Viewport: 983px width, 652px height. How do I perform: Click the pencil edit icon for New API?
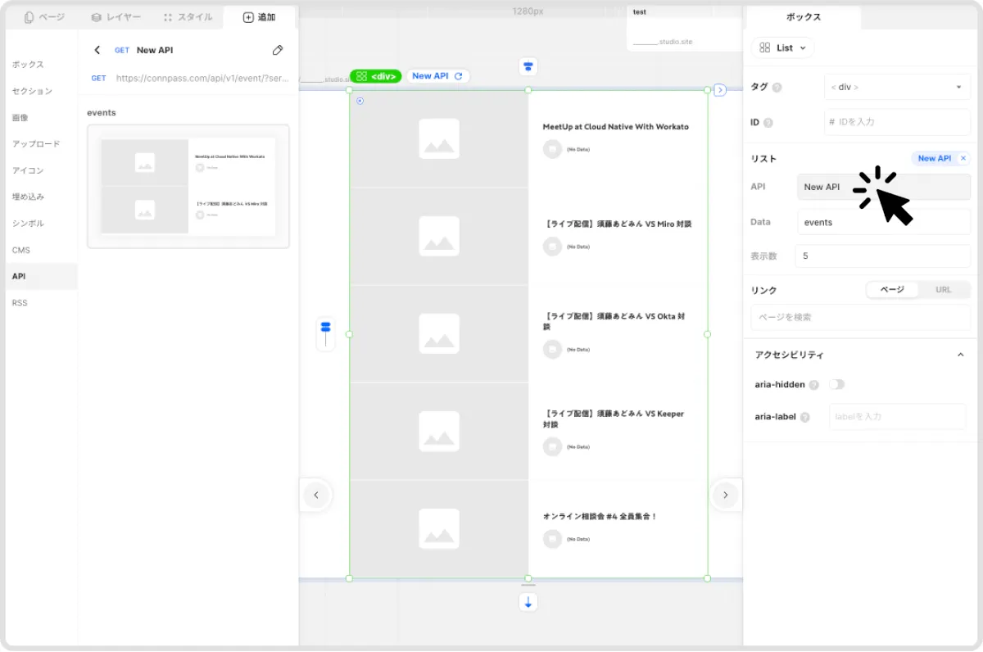click(x=278, y=50)
